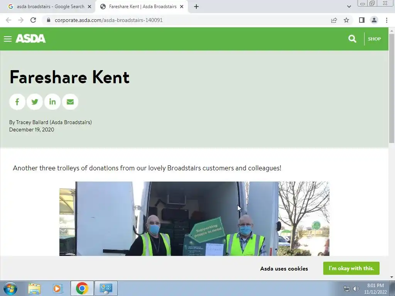The width and height of the screenshot is (395, 296).
Task: Click the 'Another three trolleys' paragraph
Action: (147, 168)
